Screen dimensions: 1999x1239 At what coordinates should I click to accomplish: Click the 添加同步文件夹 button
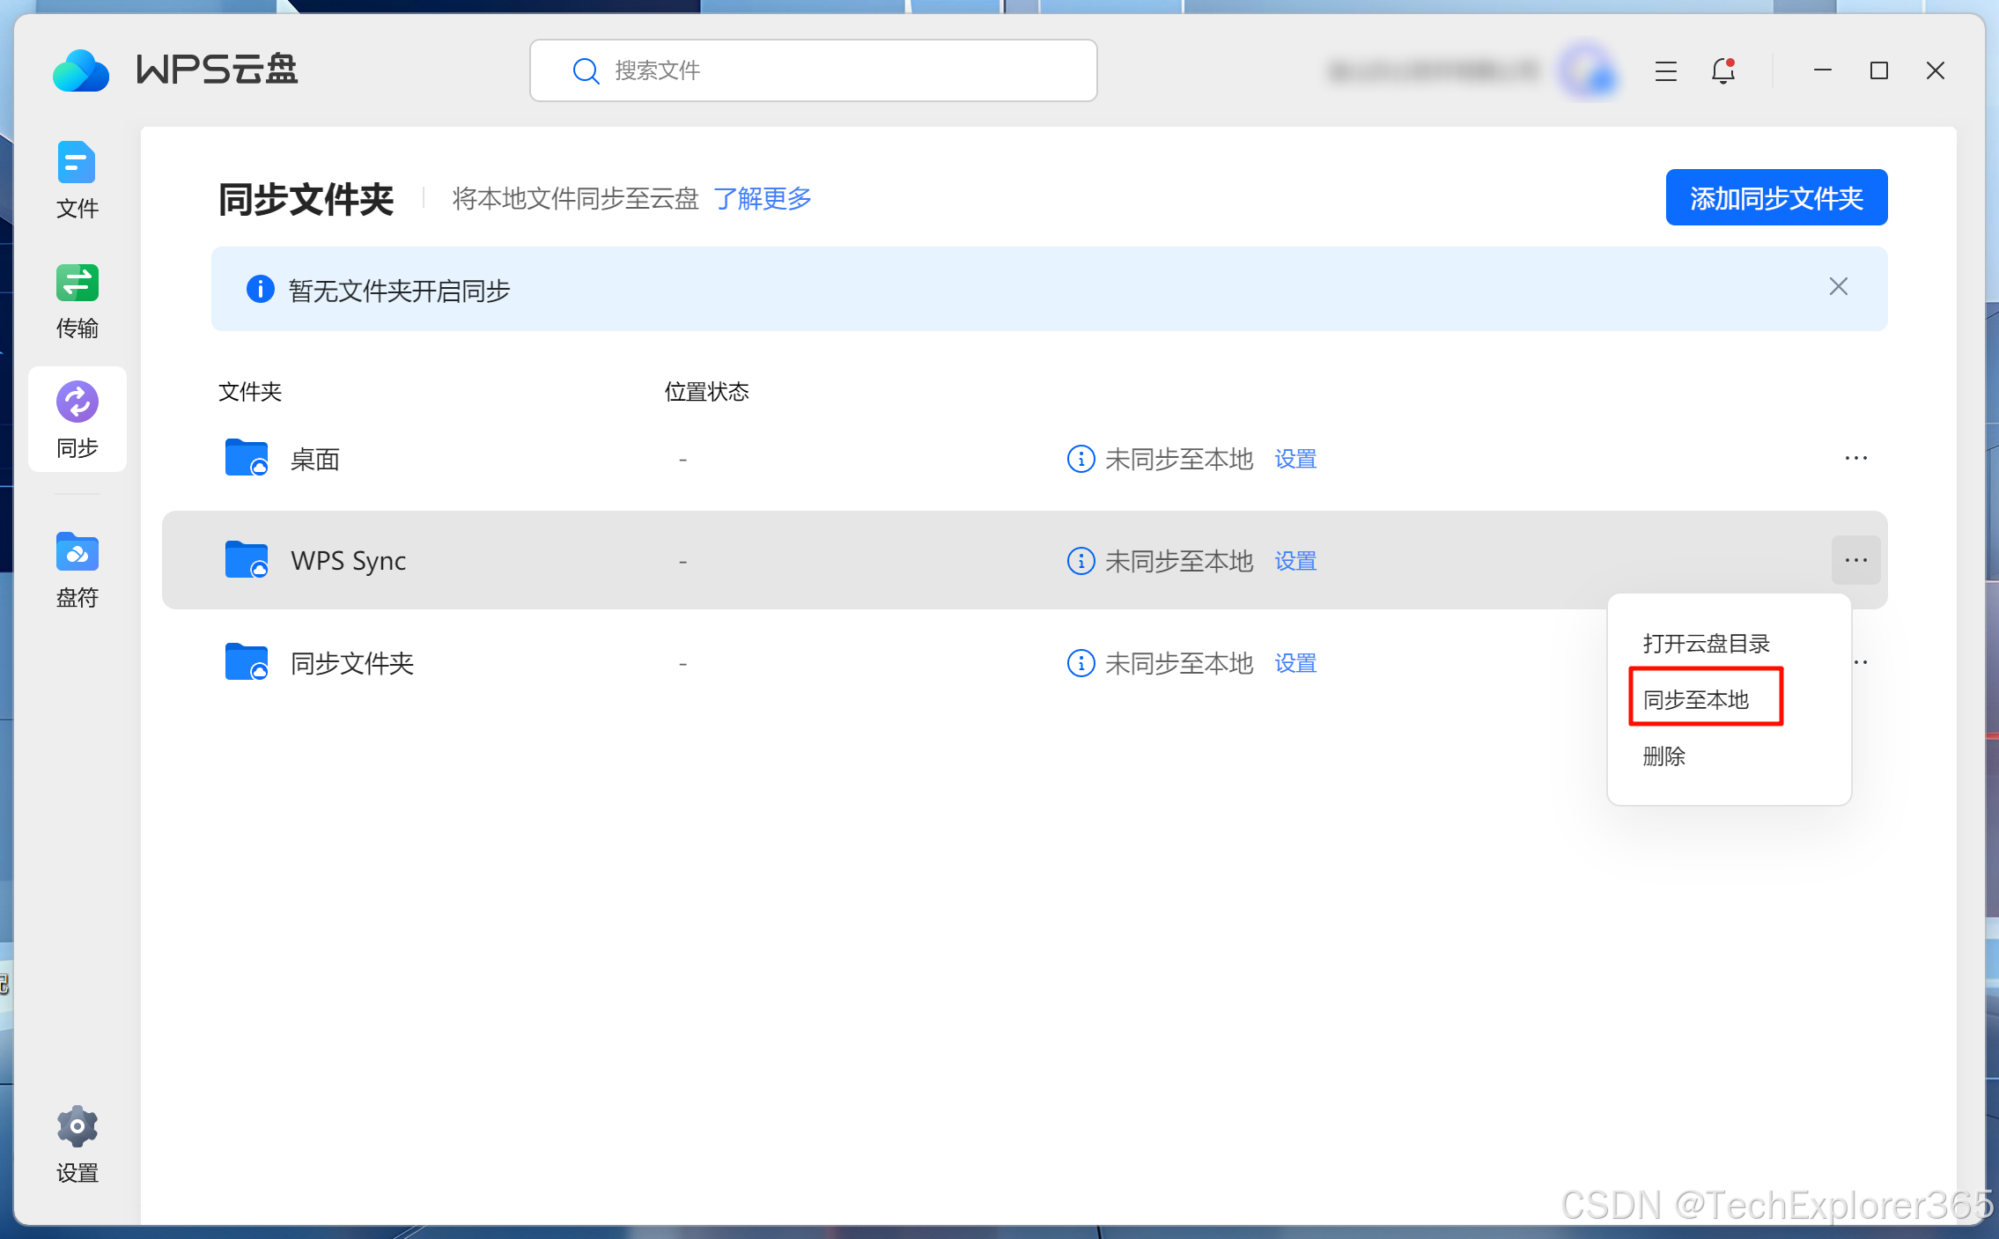pos(1775,197)
